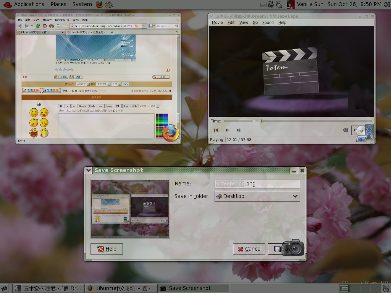Go forward in Firefox with the right arrow
Viewport: 391px width, 293px height.
27,26
